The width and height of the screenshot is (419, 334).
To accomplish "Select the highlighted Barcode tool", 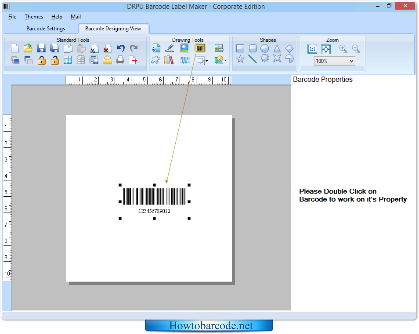I will click(200, 48).
